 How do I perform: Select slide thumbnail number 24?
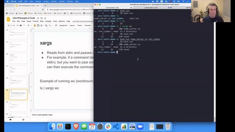pos(18,106)
